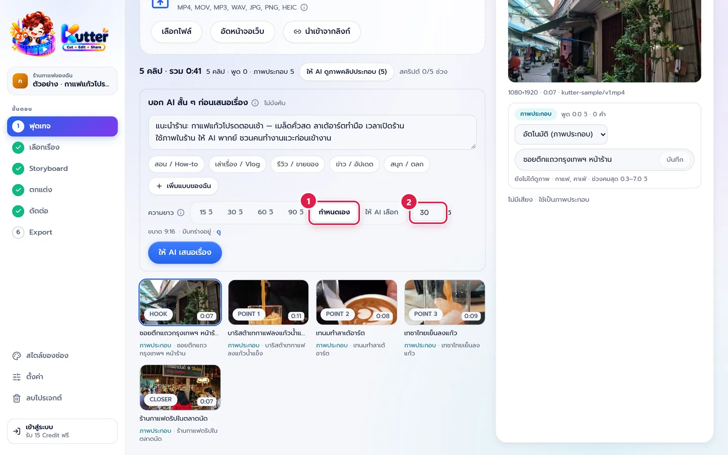
Task: Open สไตล์ของช่อง palette icon in sidebar
Action: pos(17,356)
